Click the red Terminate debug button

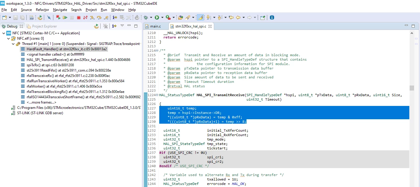click(79, 18)
